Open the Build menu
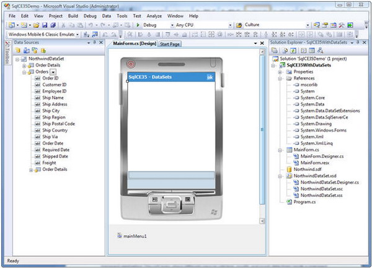Viewport: 372px width, 268px height. (73, 16)
